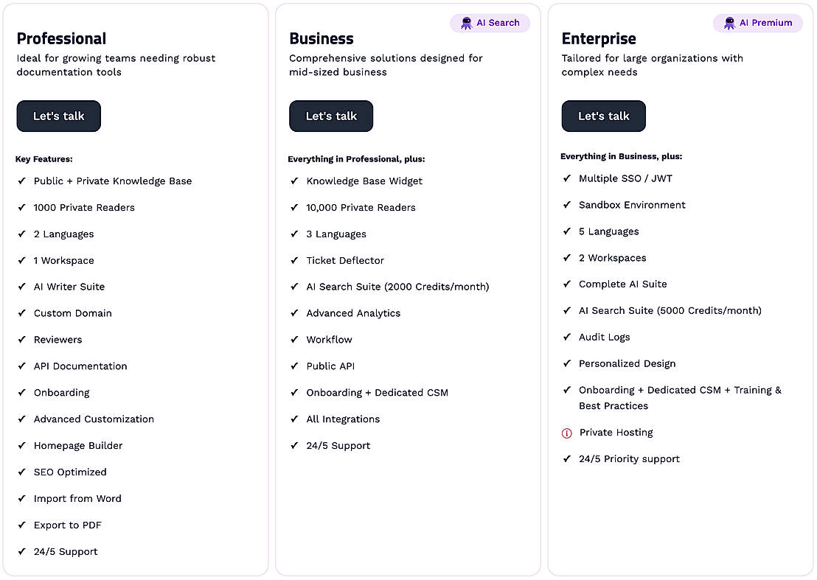This screenshot has height=580, width=817.
Task: Click the red info icon beside Private Hosting
Action: point(567,433)
